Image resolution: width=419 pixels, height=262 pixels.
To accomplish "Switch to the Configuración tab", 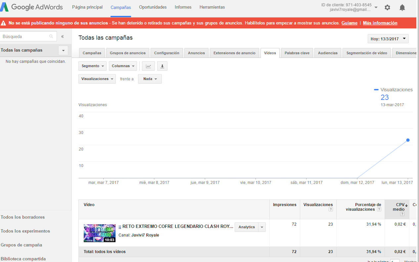I will click(167, 53).
